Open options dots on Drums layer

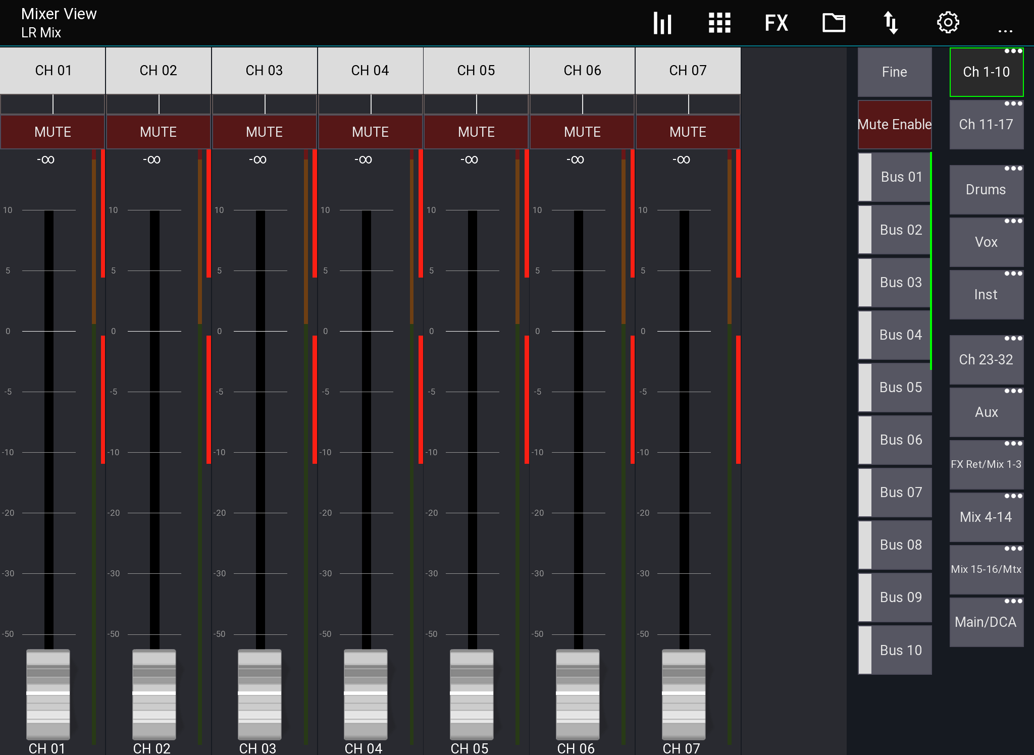click(x=1013, y=169)
